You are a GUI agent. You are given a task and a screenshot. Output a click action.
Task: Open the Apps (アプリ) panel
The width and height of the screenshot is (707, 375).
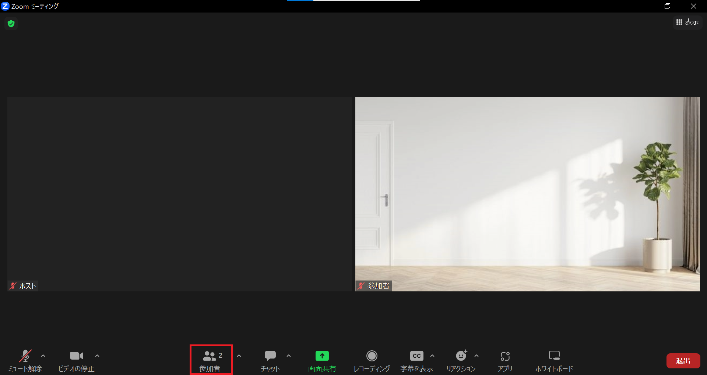(505, 360)
